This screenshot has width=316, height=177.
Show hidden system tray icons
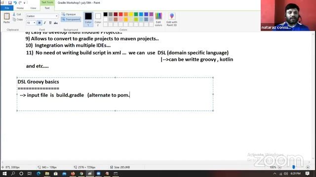pos(275,174)
